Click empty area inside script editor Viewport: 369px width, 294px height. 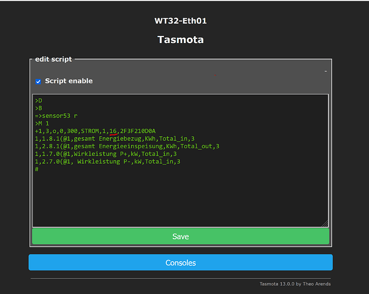tap(180, 197)
